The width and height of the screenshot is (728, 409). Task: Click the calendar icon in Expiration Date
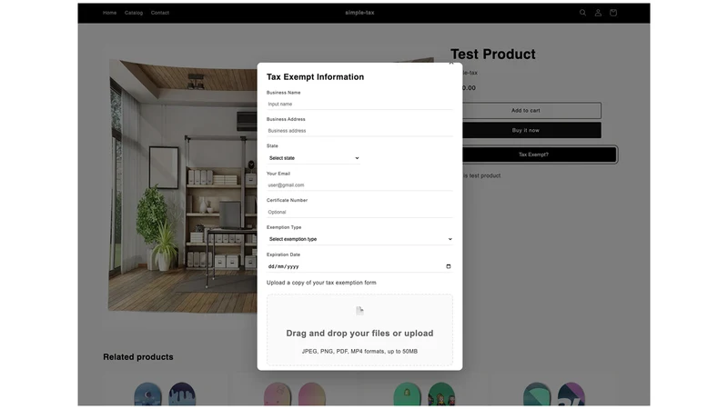pyautogui.click(x=448, y=266)
